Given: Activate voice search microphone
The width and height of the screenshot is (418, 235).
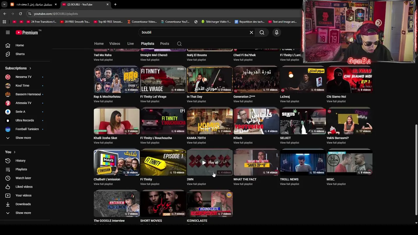Looking at the screenshot, I should (277, 32).
